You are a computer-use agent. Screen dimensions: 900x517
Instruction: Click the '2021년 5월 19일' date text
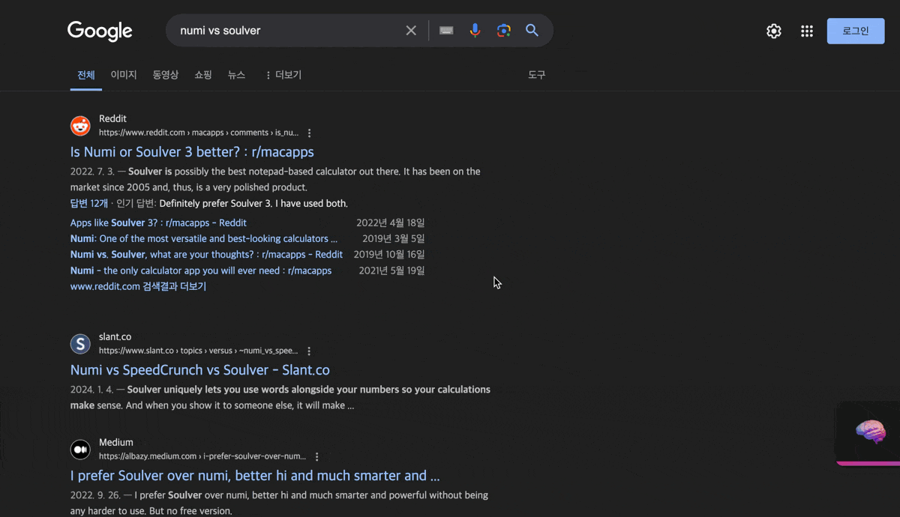(x=392, y=270)
